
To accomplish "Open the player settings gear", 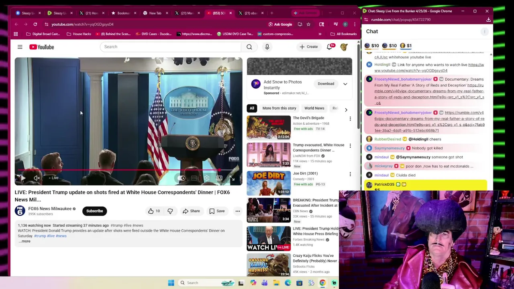I will click(x=206, y=178).
